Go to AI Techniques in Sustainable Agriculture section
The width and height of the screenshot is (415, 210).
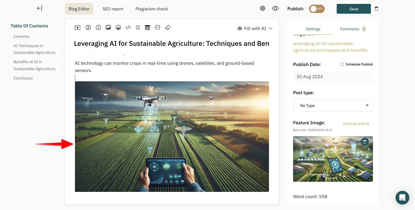tap(34, 49)
